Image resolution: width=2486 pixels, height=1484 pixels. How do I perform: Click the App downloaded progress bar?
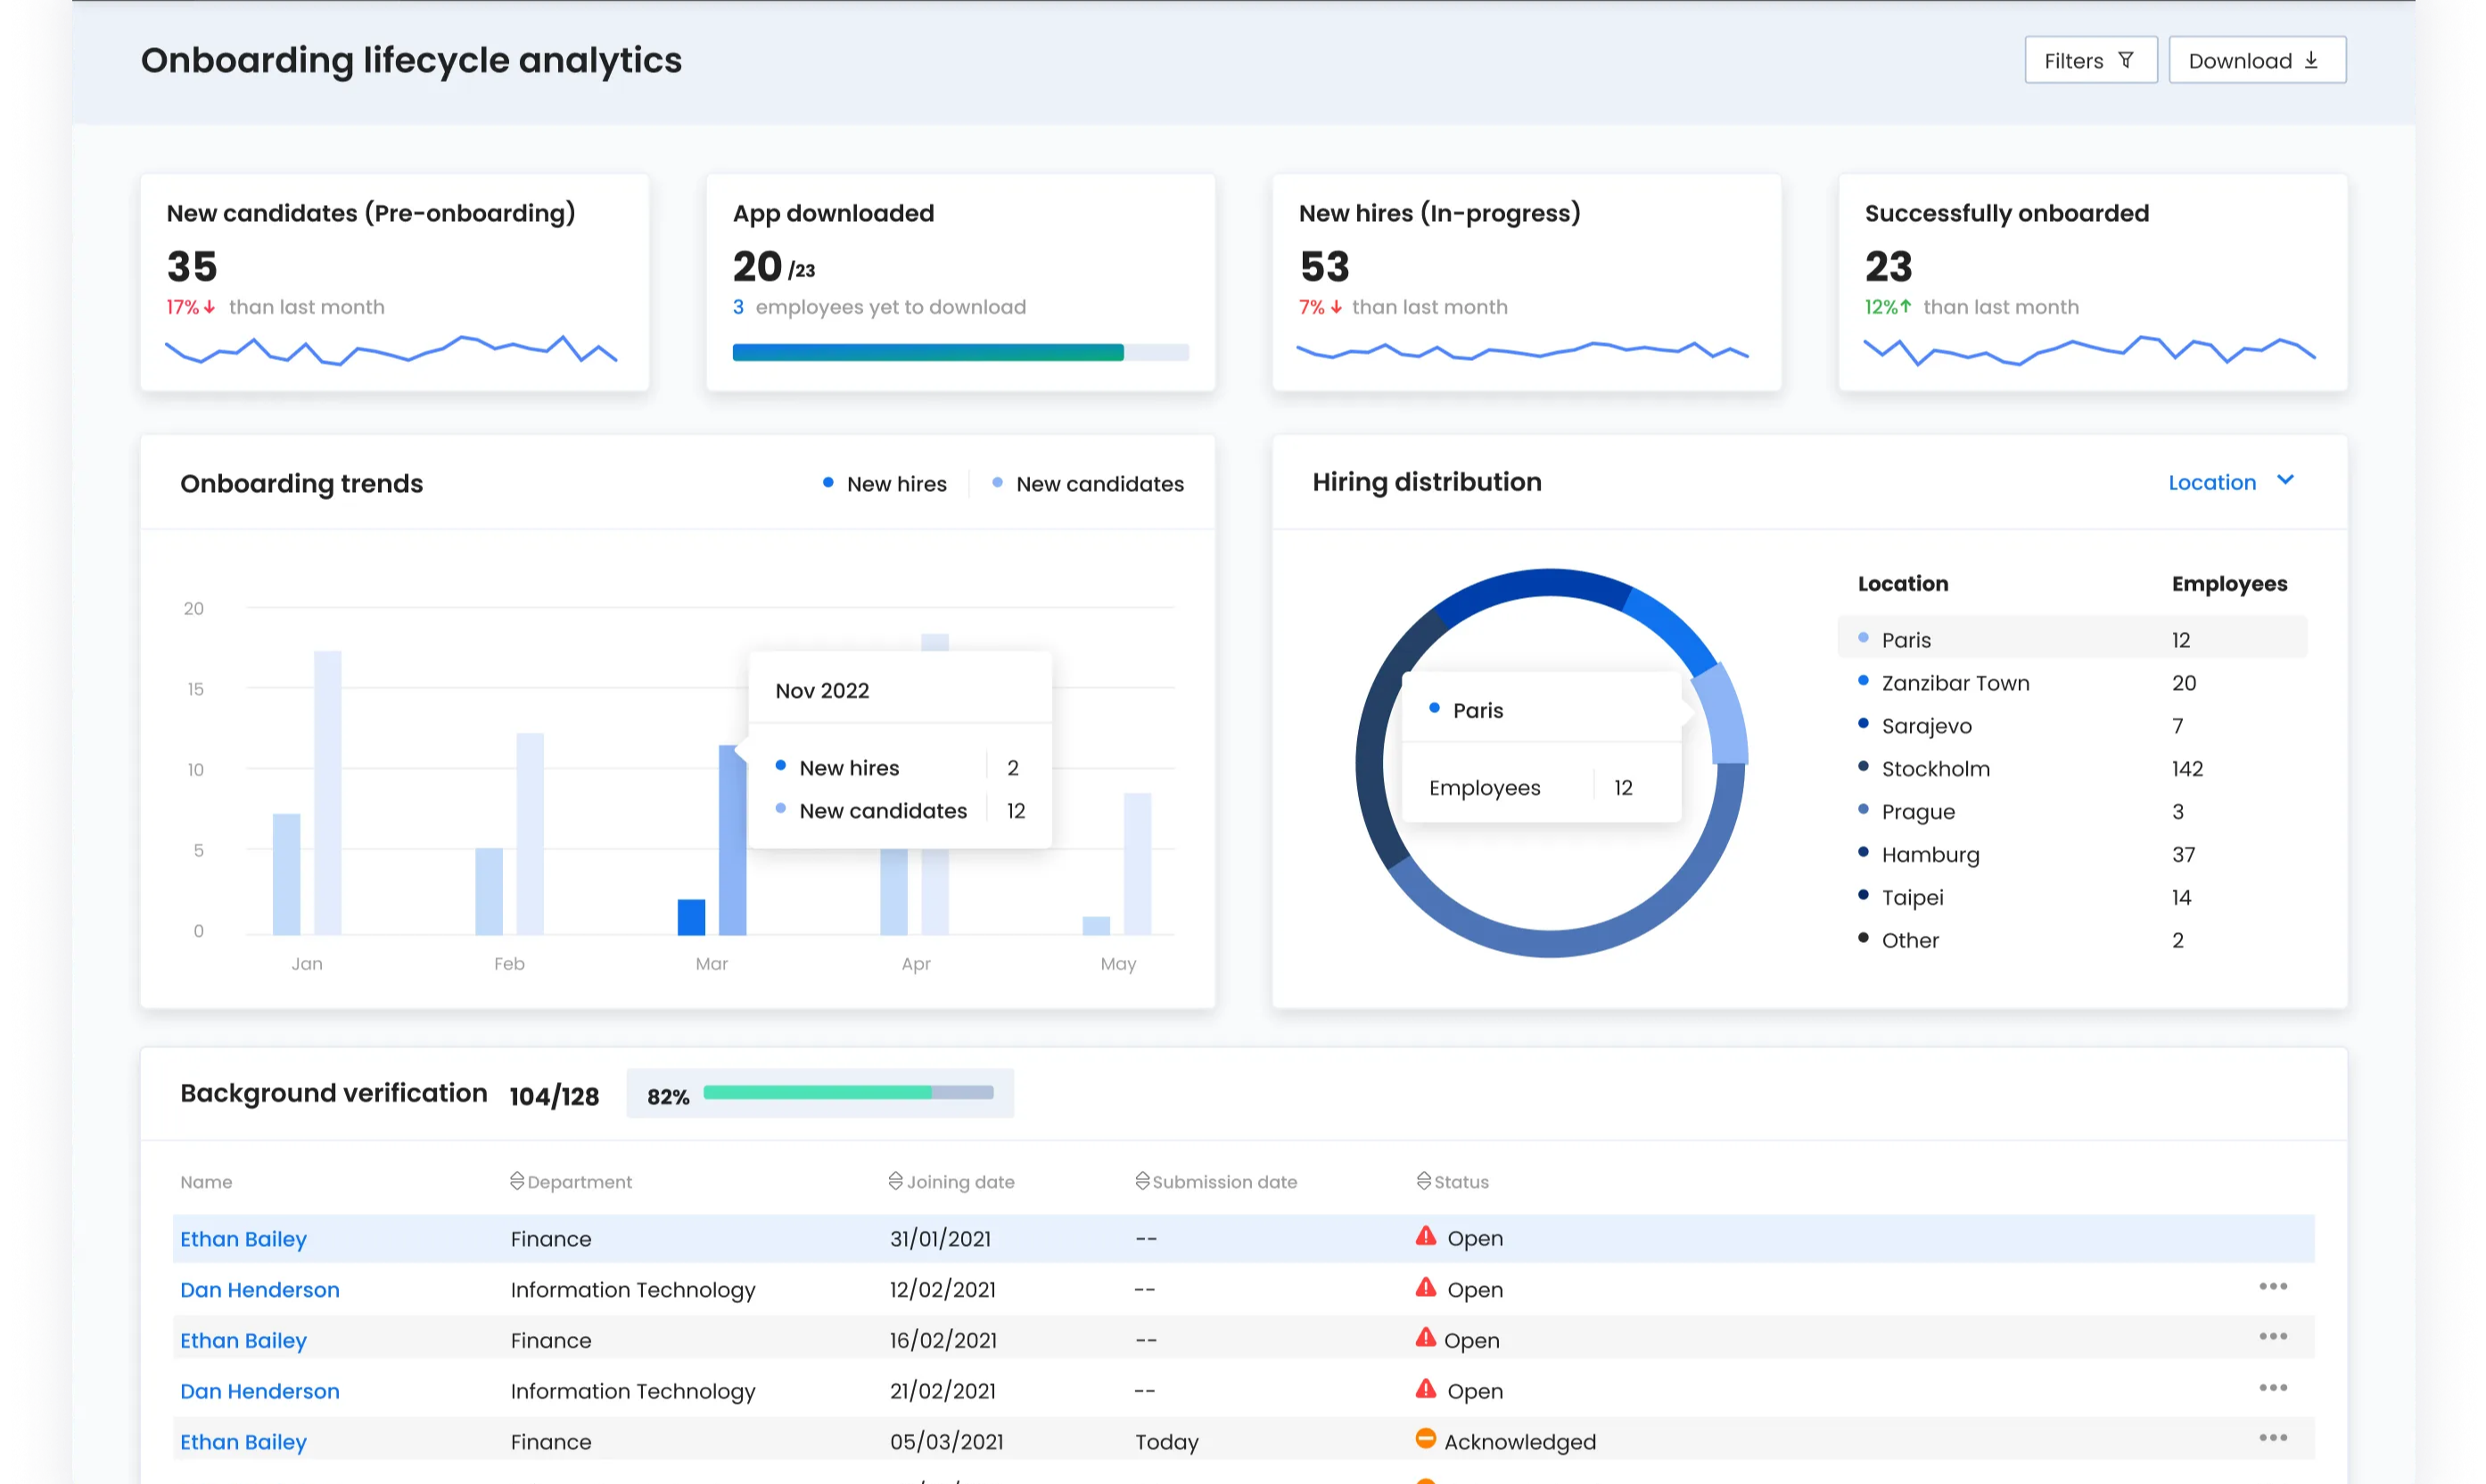click(959, 352)
